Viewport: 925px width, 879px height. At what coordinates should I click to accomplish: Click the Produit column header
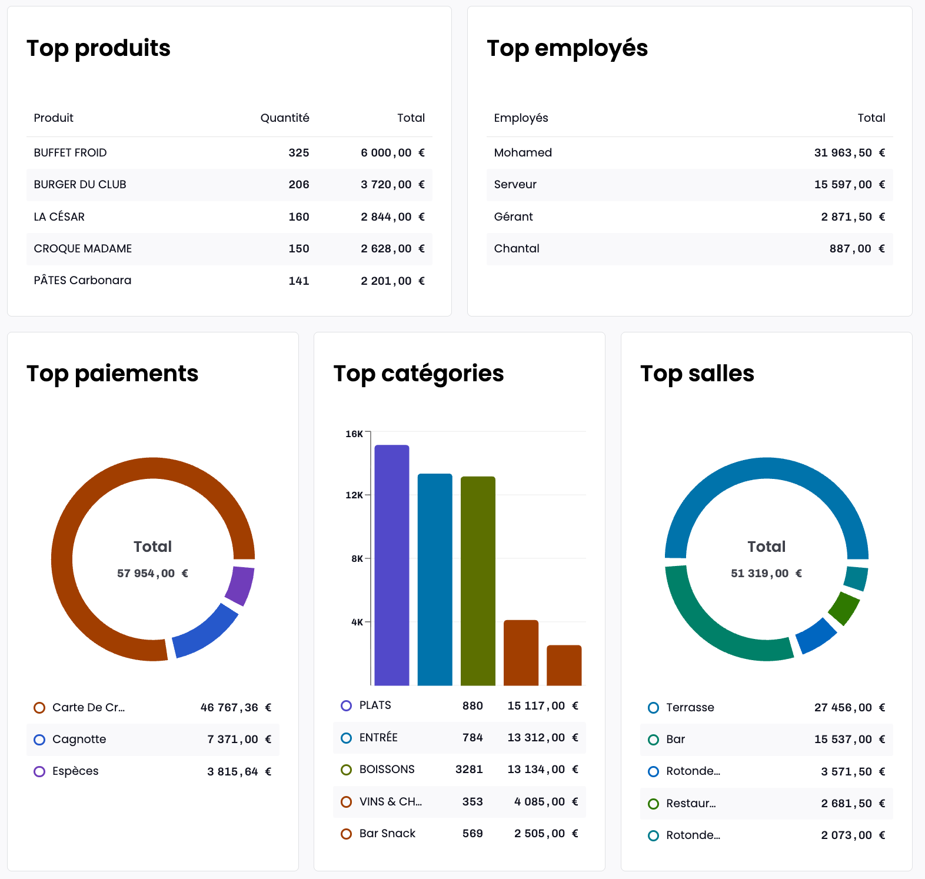pos(54,118)
